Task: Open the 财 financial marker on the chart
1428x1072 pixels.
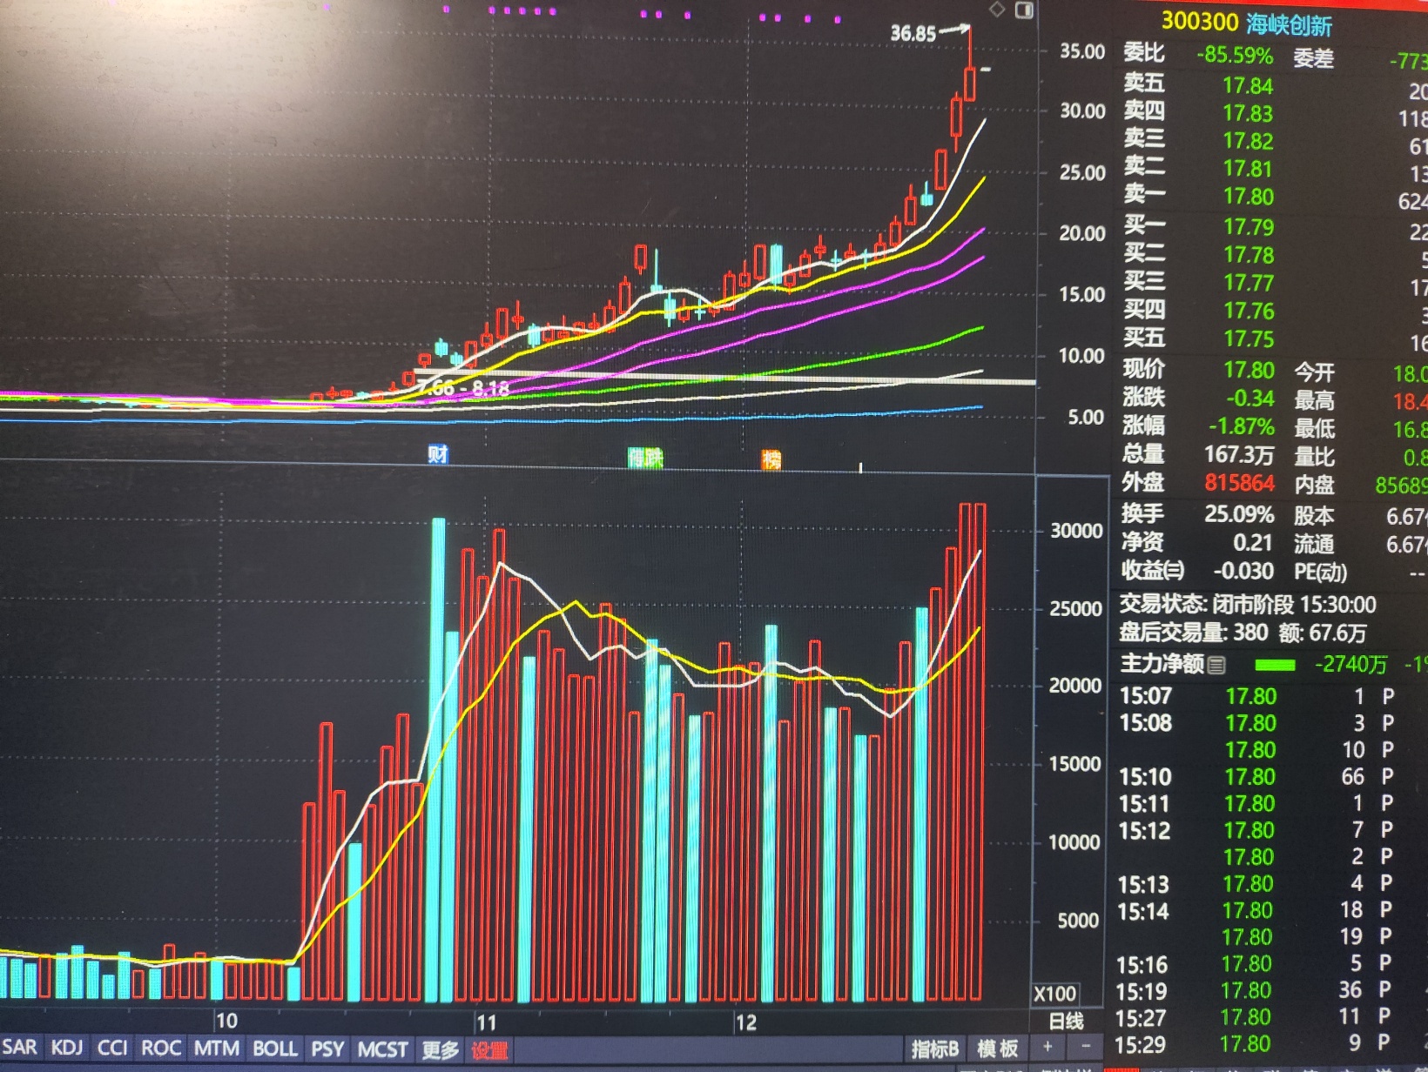Action: [x=438, y=453]
